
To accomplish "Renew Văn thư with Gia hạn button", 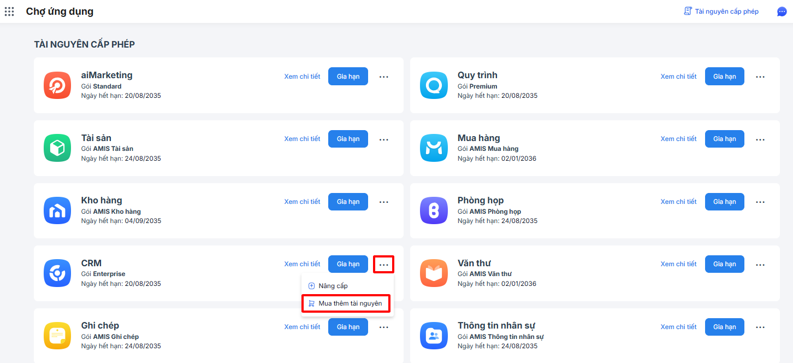I will click(724, 264).
